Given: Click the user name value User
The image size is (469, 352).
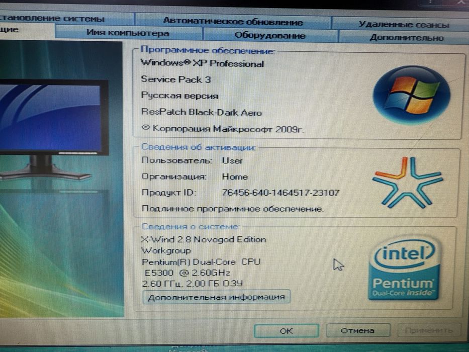Looking at the screenshot, I should (232, 161).
